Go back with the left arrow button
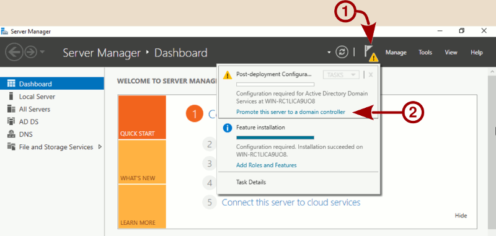The height and width of the screenshot is (236, 496). 14,52
